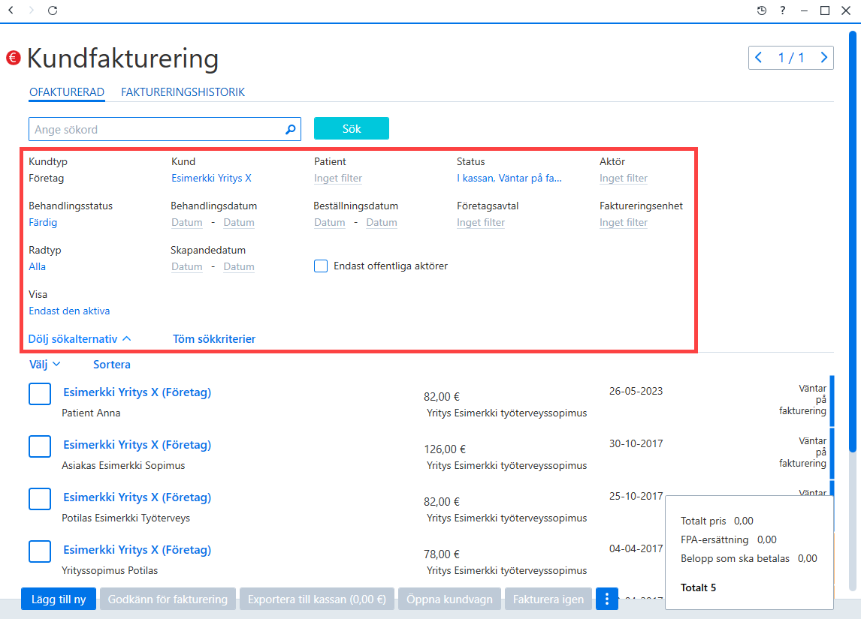
Task: Click the Sök button
Action: 352,128
